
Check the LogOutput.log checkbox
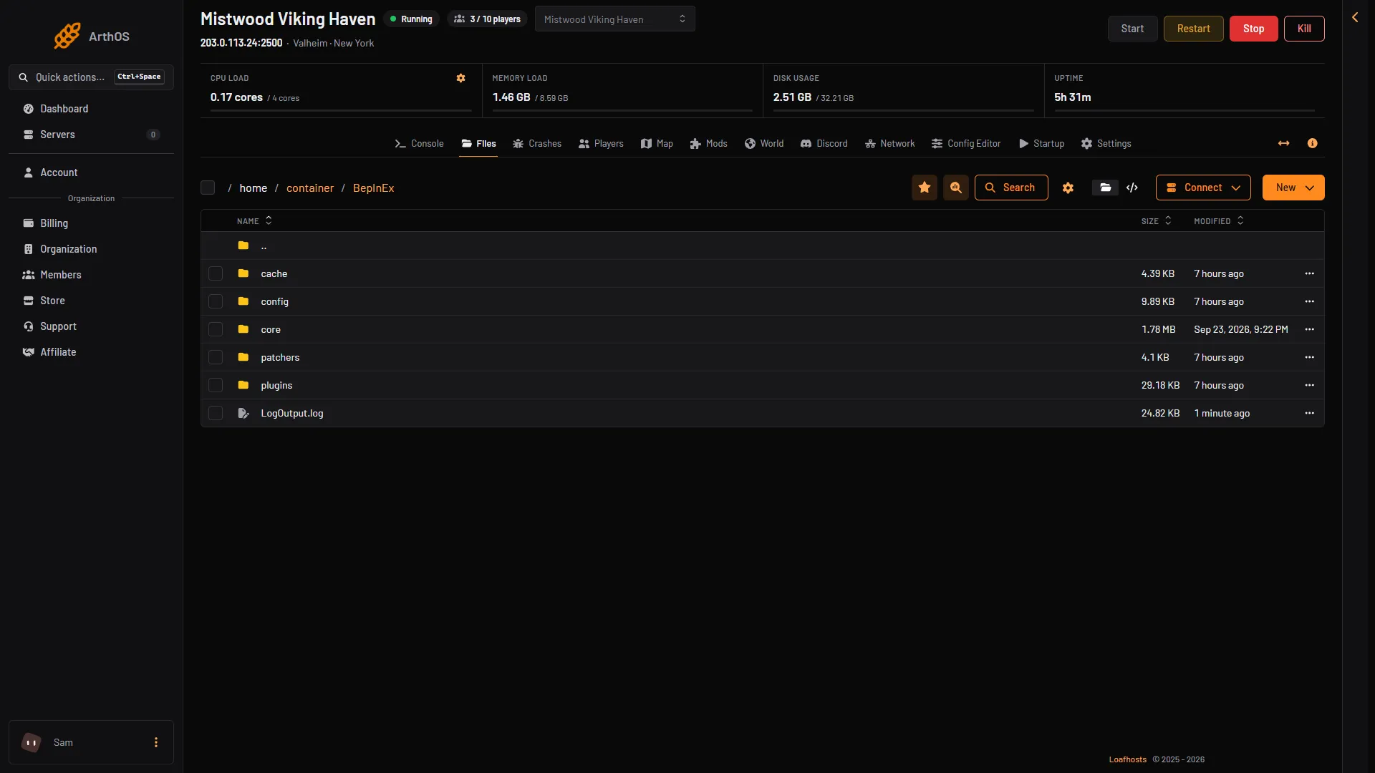tap(216, 413)
